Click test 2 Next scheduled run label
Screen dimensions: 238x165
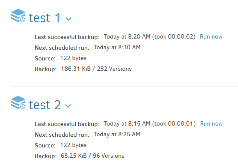click(62, 135)
